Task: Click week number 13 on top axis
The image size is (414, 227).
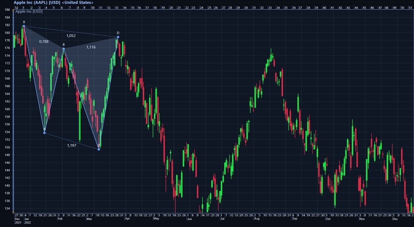Action: [x=117, y=8]
